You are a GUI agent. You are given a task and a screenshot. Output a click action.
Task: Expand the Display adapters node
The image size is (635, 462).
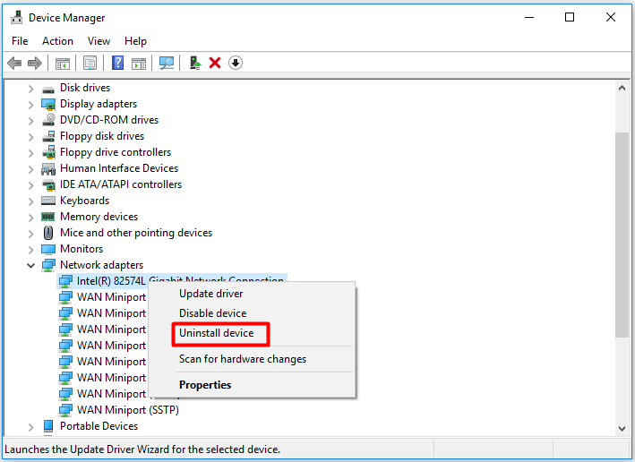tap(31, 105)
